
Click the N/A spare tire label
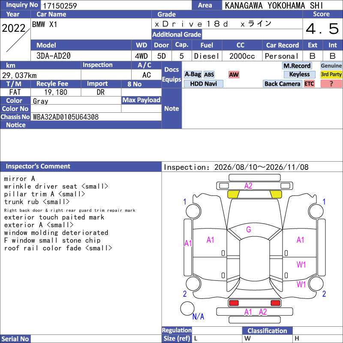click(x=198, y=316)
